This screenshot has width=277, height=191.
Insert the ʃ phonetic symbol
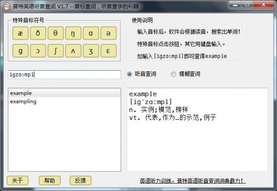pos(55,51)
